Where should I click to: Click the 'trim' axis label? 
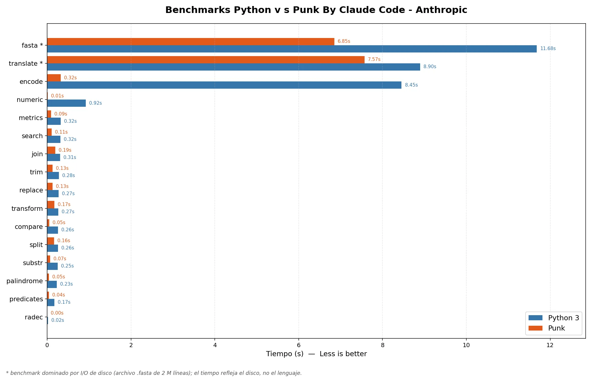36,172
